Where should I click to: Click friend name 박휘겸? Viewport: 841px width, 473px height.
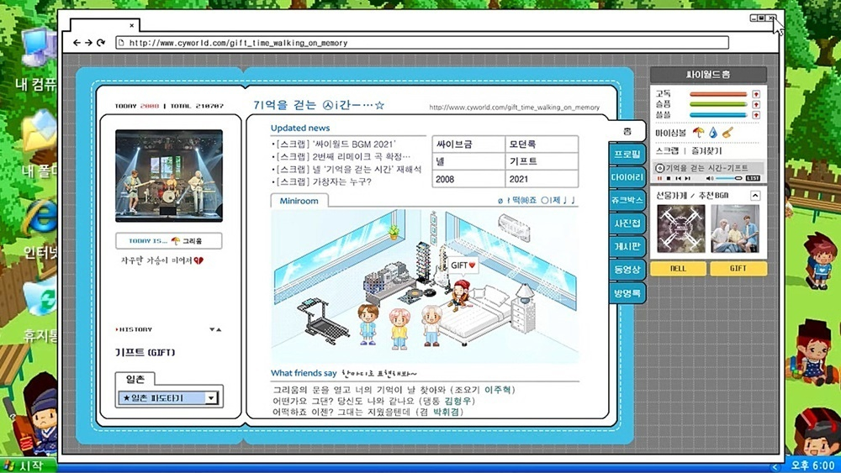[447, 412]
